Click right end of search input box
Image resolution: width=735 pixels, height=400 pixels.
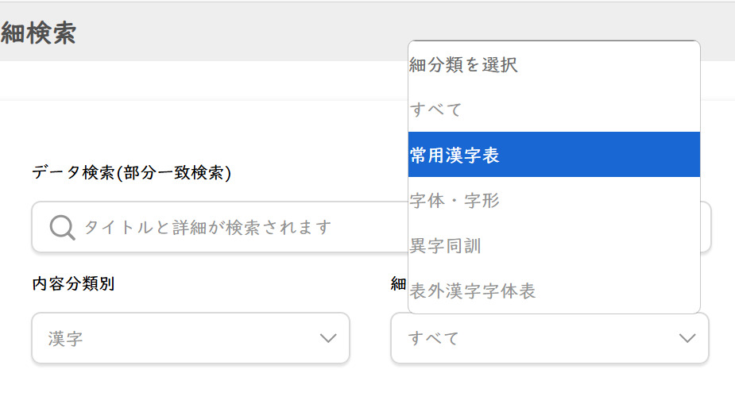[706, 227]
